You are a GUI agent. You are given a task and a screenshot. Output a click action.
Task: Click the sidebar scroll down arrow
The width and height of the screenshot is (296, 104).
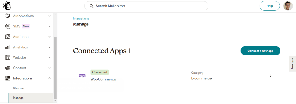pyautogui.click(x=55, y=101)
